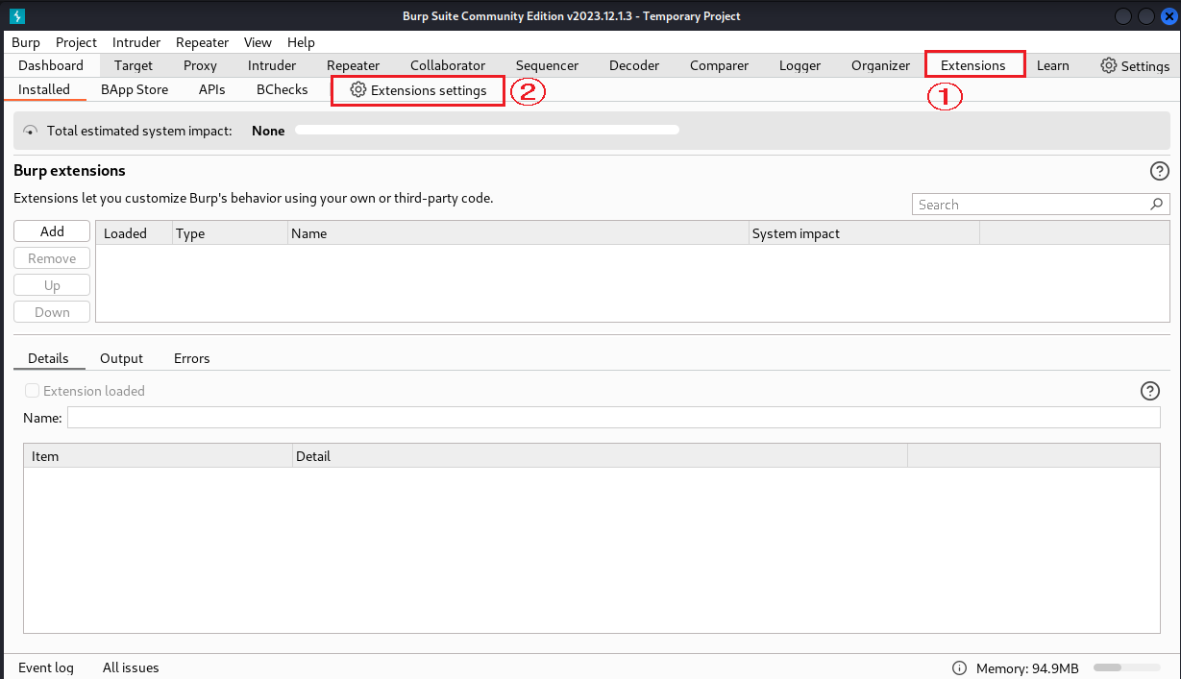Switch to Target tab
Viewport: 1181px width, 679px height.
click(134, 65)
